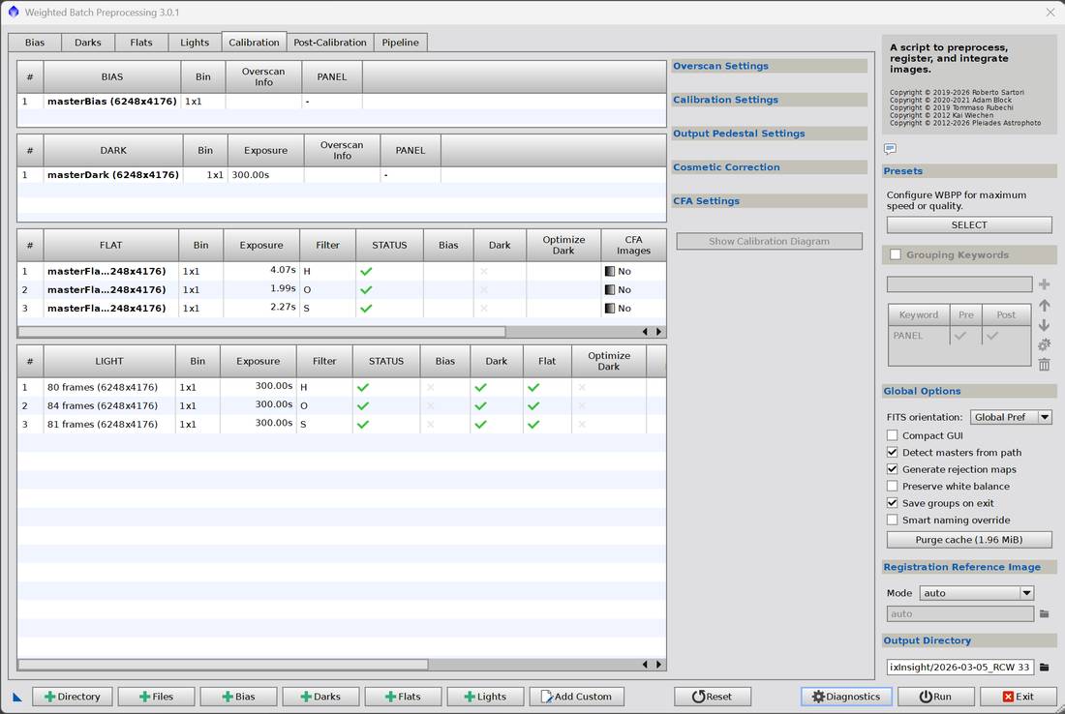Screen dimensions: 1065x714
Task: Click the add Lights button
Action: tap(485, 697)
